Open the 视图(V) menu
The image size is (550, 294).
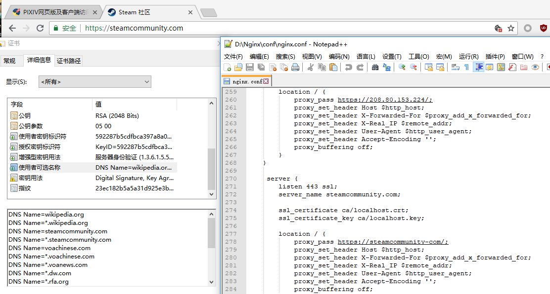click(x=312, y=57)
